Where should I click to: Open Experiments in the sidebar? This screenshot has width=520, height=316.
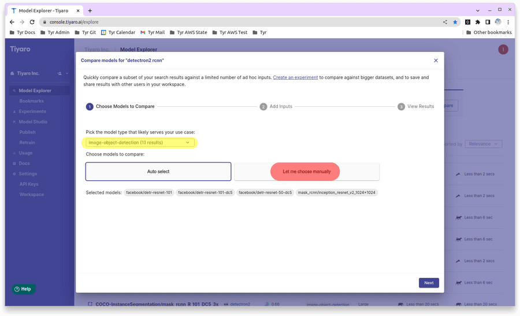(32, 111)
